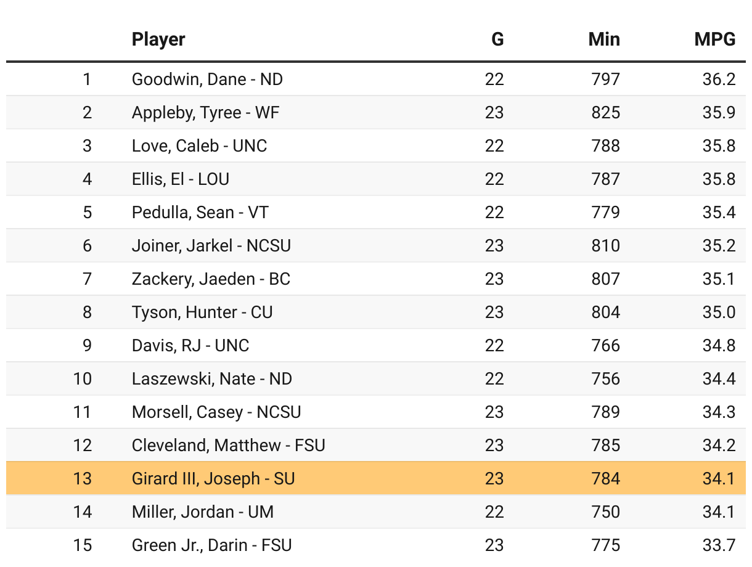This screenshot has height=567, width=752.
Task: Sort table by Player column header
Action: coord(158,39)
